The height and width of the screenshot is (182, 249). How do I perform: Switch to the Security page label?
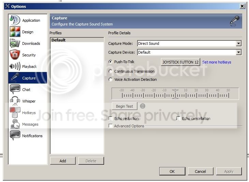[29, 55]
